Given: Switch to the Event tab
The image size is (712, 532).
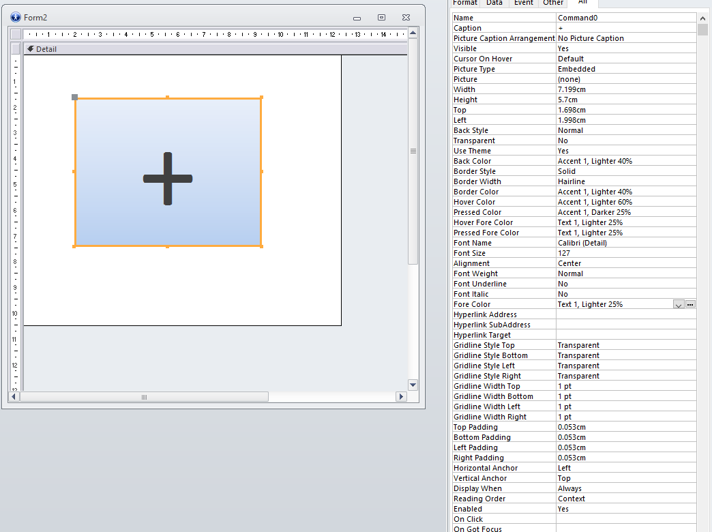Looking at the screenshot, I should [x=523, y=3].
